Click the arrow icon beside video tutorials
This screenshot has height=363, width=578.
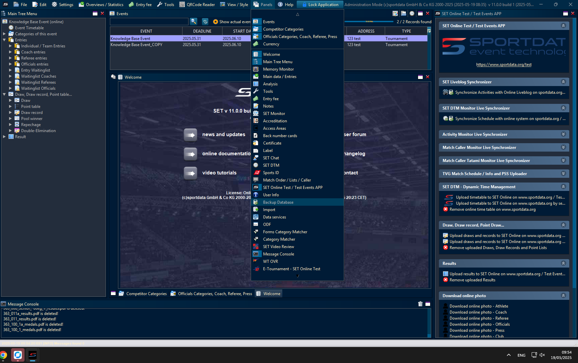pos(190,173)
